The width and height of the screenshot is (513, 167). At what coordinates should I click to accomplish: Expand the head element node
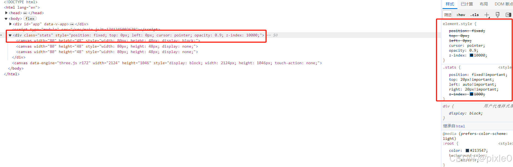[6, 13]
